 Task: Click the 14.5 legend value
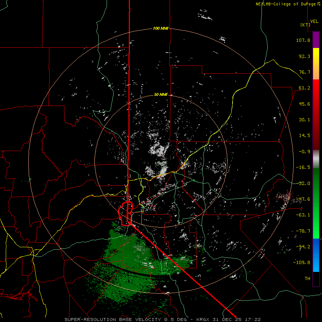304,135
